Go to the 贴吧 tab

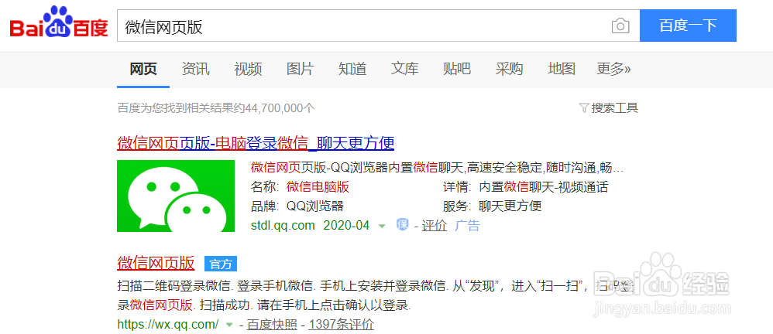coord(457,69)
